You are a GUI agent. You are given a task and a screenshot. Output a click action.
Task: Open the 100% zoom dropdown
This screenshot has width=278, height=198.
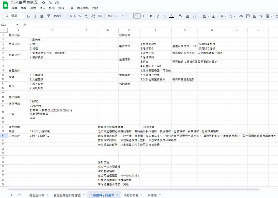pos(59,16)
